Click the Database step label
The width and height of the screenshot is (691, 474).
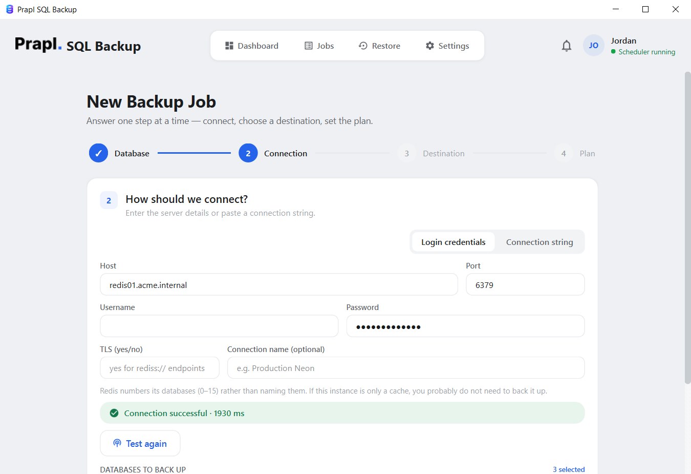point(132,153)
